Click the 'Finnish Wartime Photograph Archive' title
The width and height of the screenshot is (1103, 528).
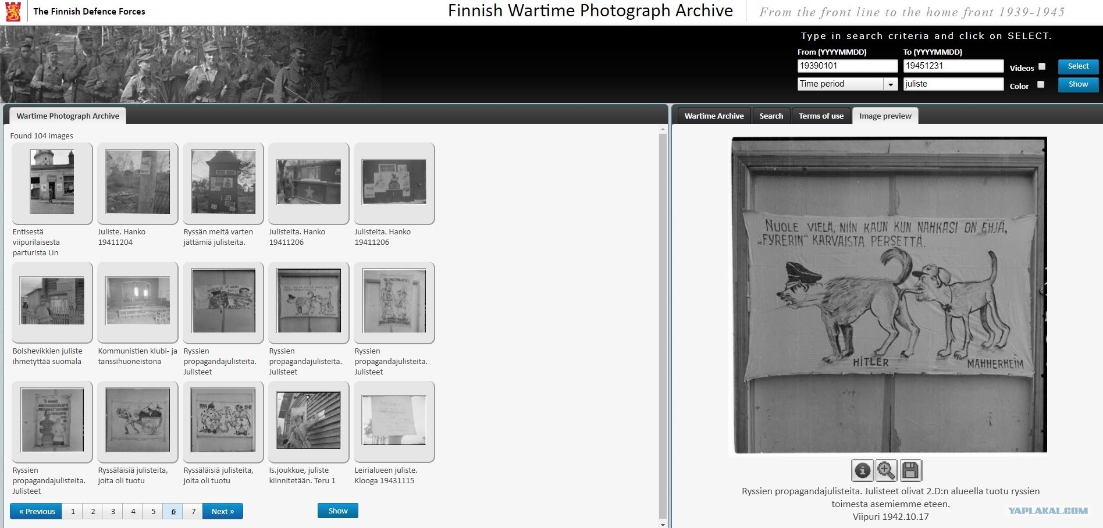(x=590, y=11)
